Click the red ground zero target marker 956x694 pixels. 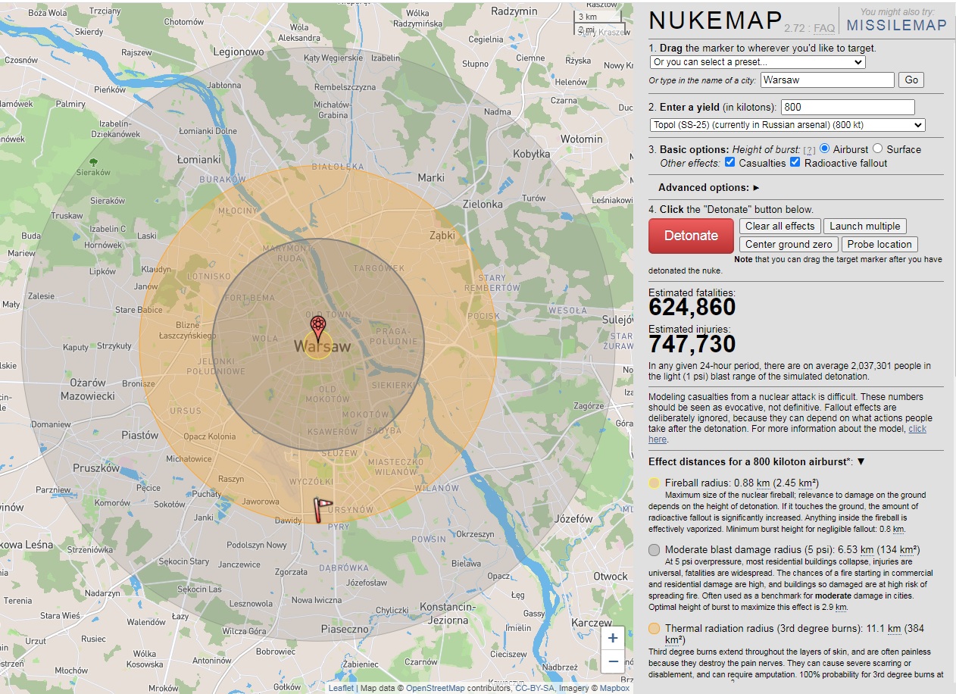(318, 327)
